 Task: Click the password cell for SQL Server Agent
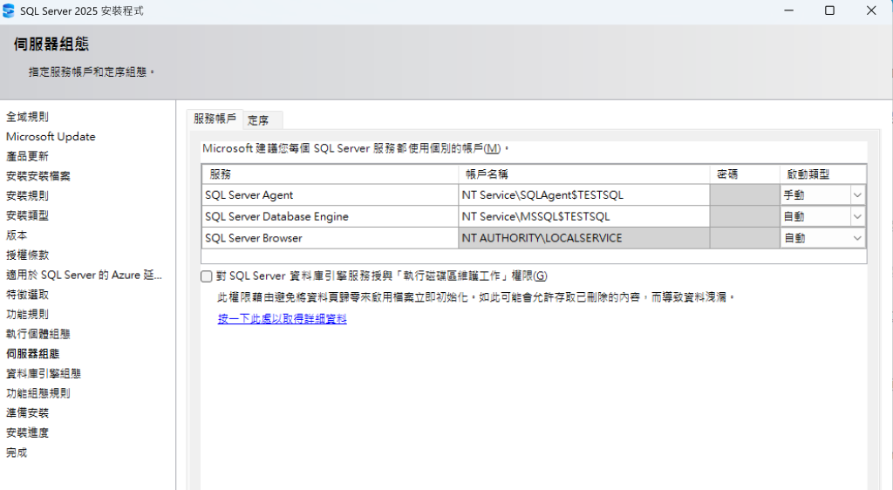pos(745,195)
